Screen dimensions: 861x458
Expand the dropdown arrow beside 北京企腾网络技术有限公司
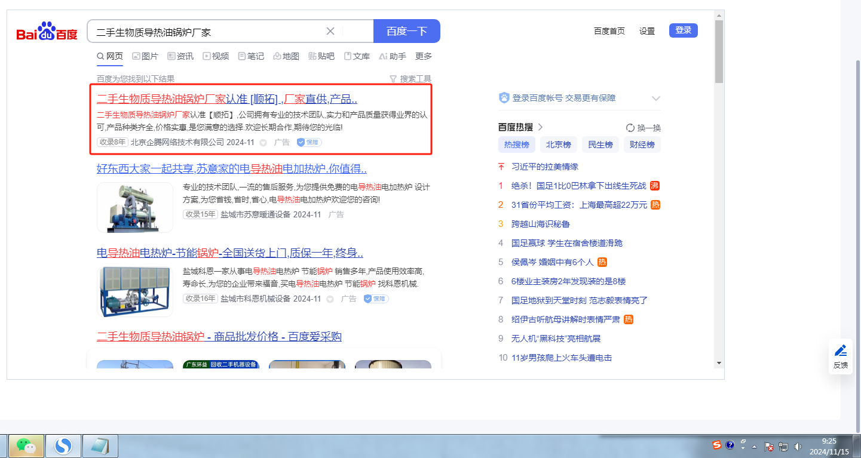pos(263,143)
